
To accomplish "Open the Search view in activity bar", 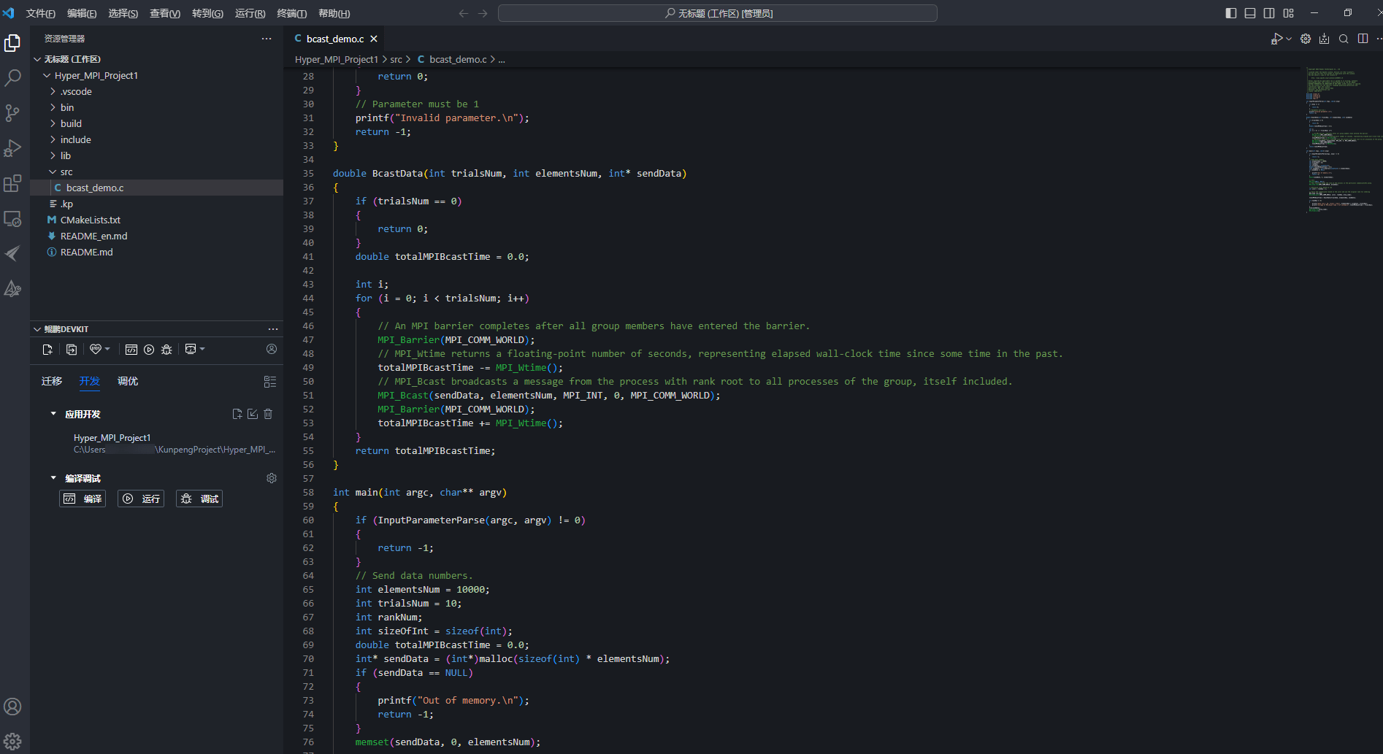I will coord(12,78).
